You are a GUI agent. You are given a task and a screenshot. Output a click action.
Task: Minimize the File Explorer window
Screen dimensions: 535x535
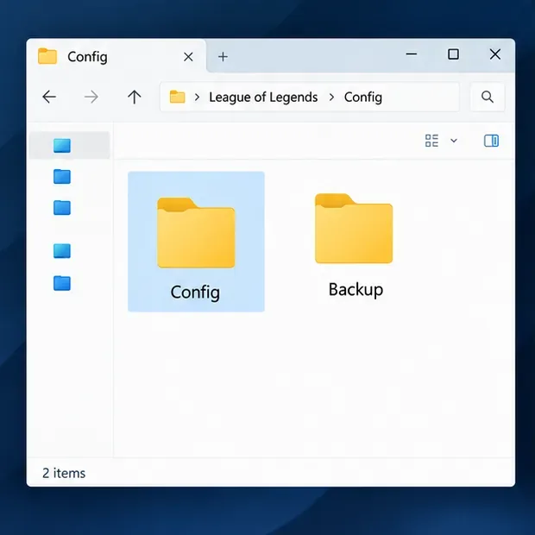click(x=412, y=54)
